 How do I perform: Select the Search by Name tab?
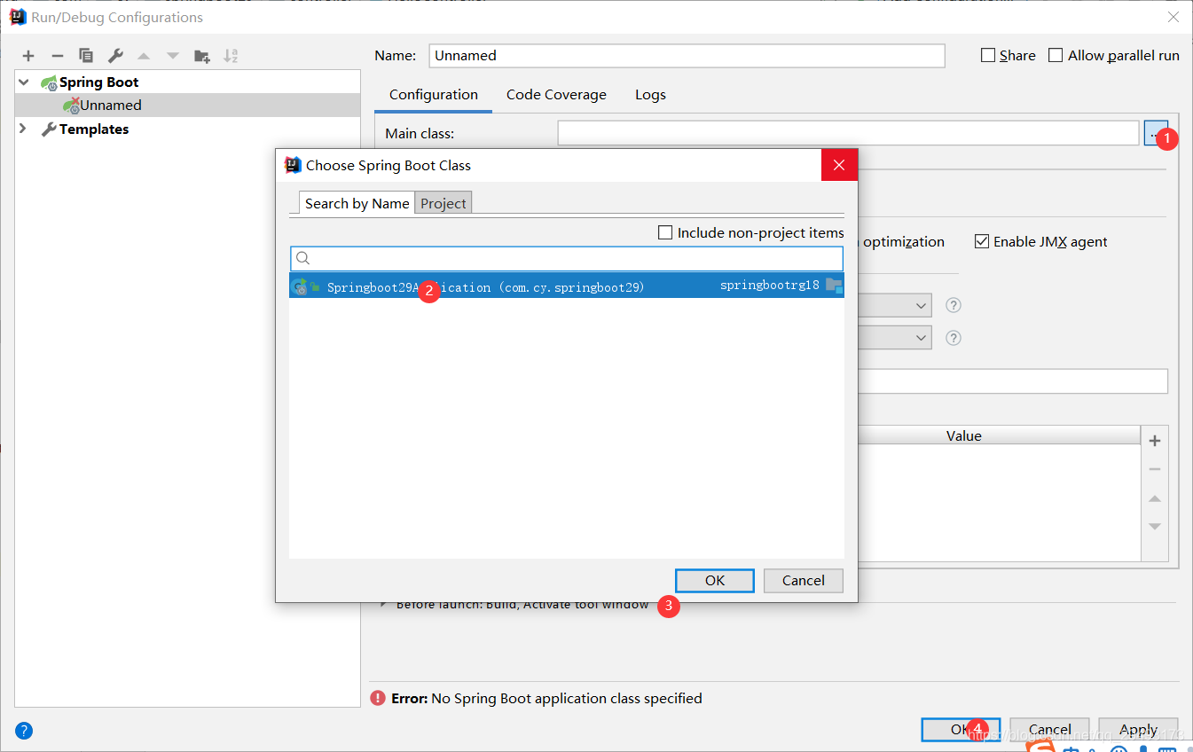click(357, 203)
